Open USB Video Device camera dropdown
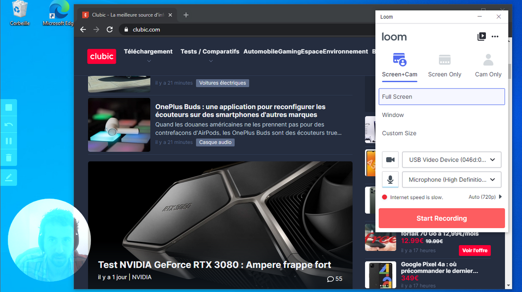The height and width of the screenshot is (292, 522). pyautogui.click(x=452, y=160)
